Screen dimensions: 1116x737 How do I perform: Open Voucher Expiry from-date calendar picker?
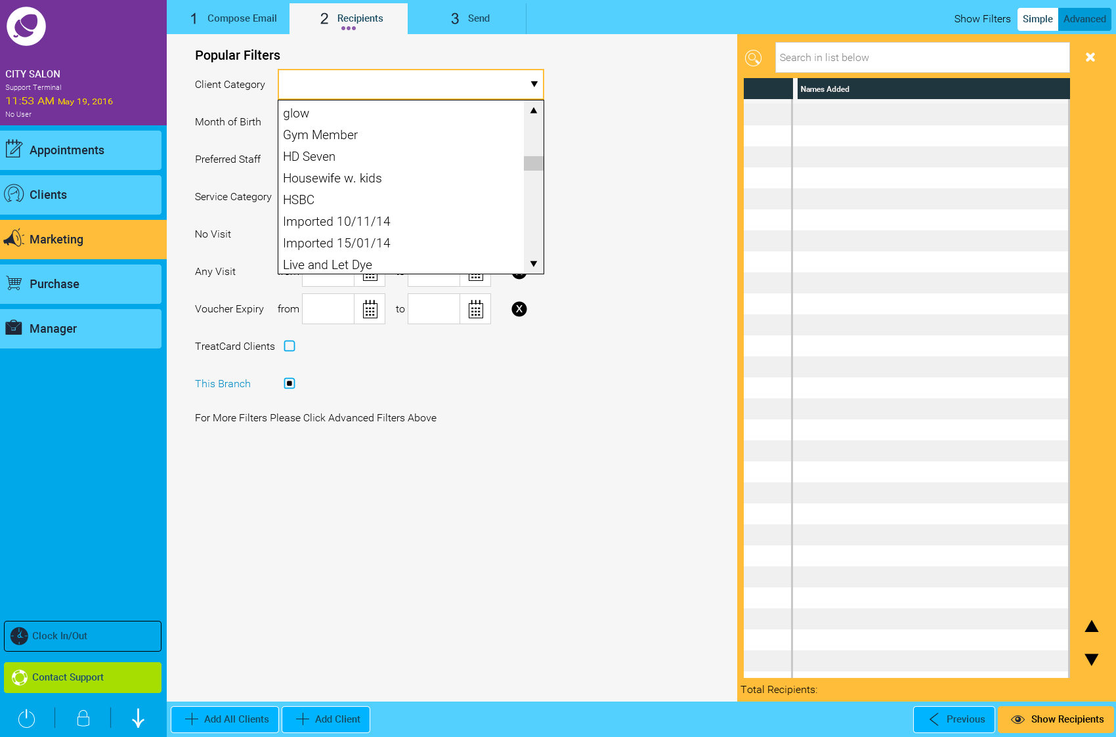coord(370,309)
